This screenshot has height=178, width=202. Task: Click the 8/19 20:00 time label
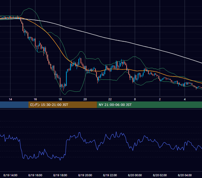click(x=85, y=175)
